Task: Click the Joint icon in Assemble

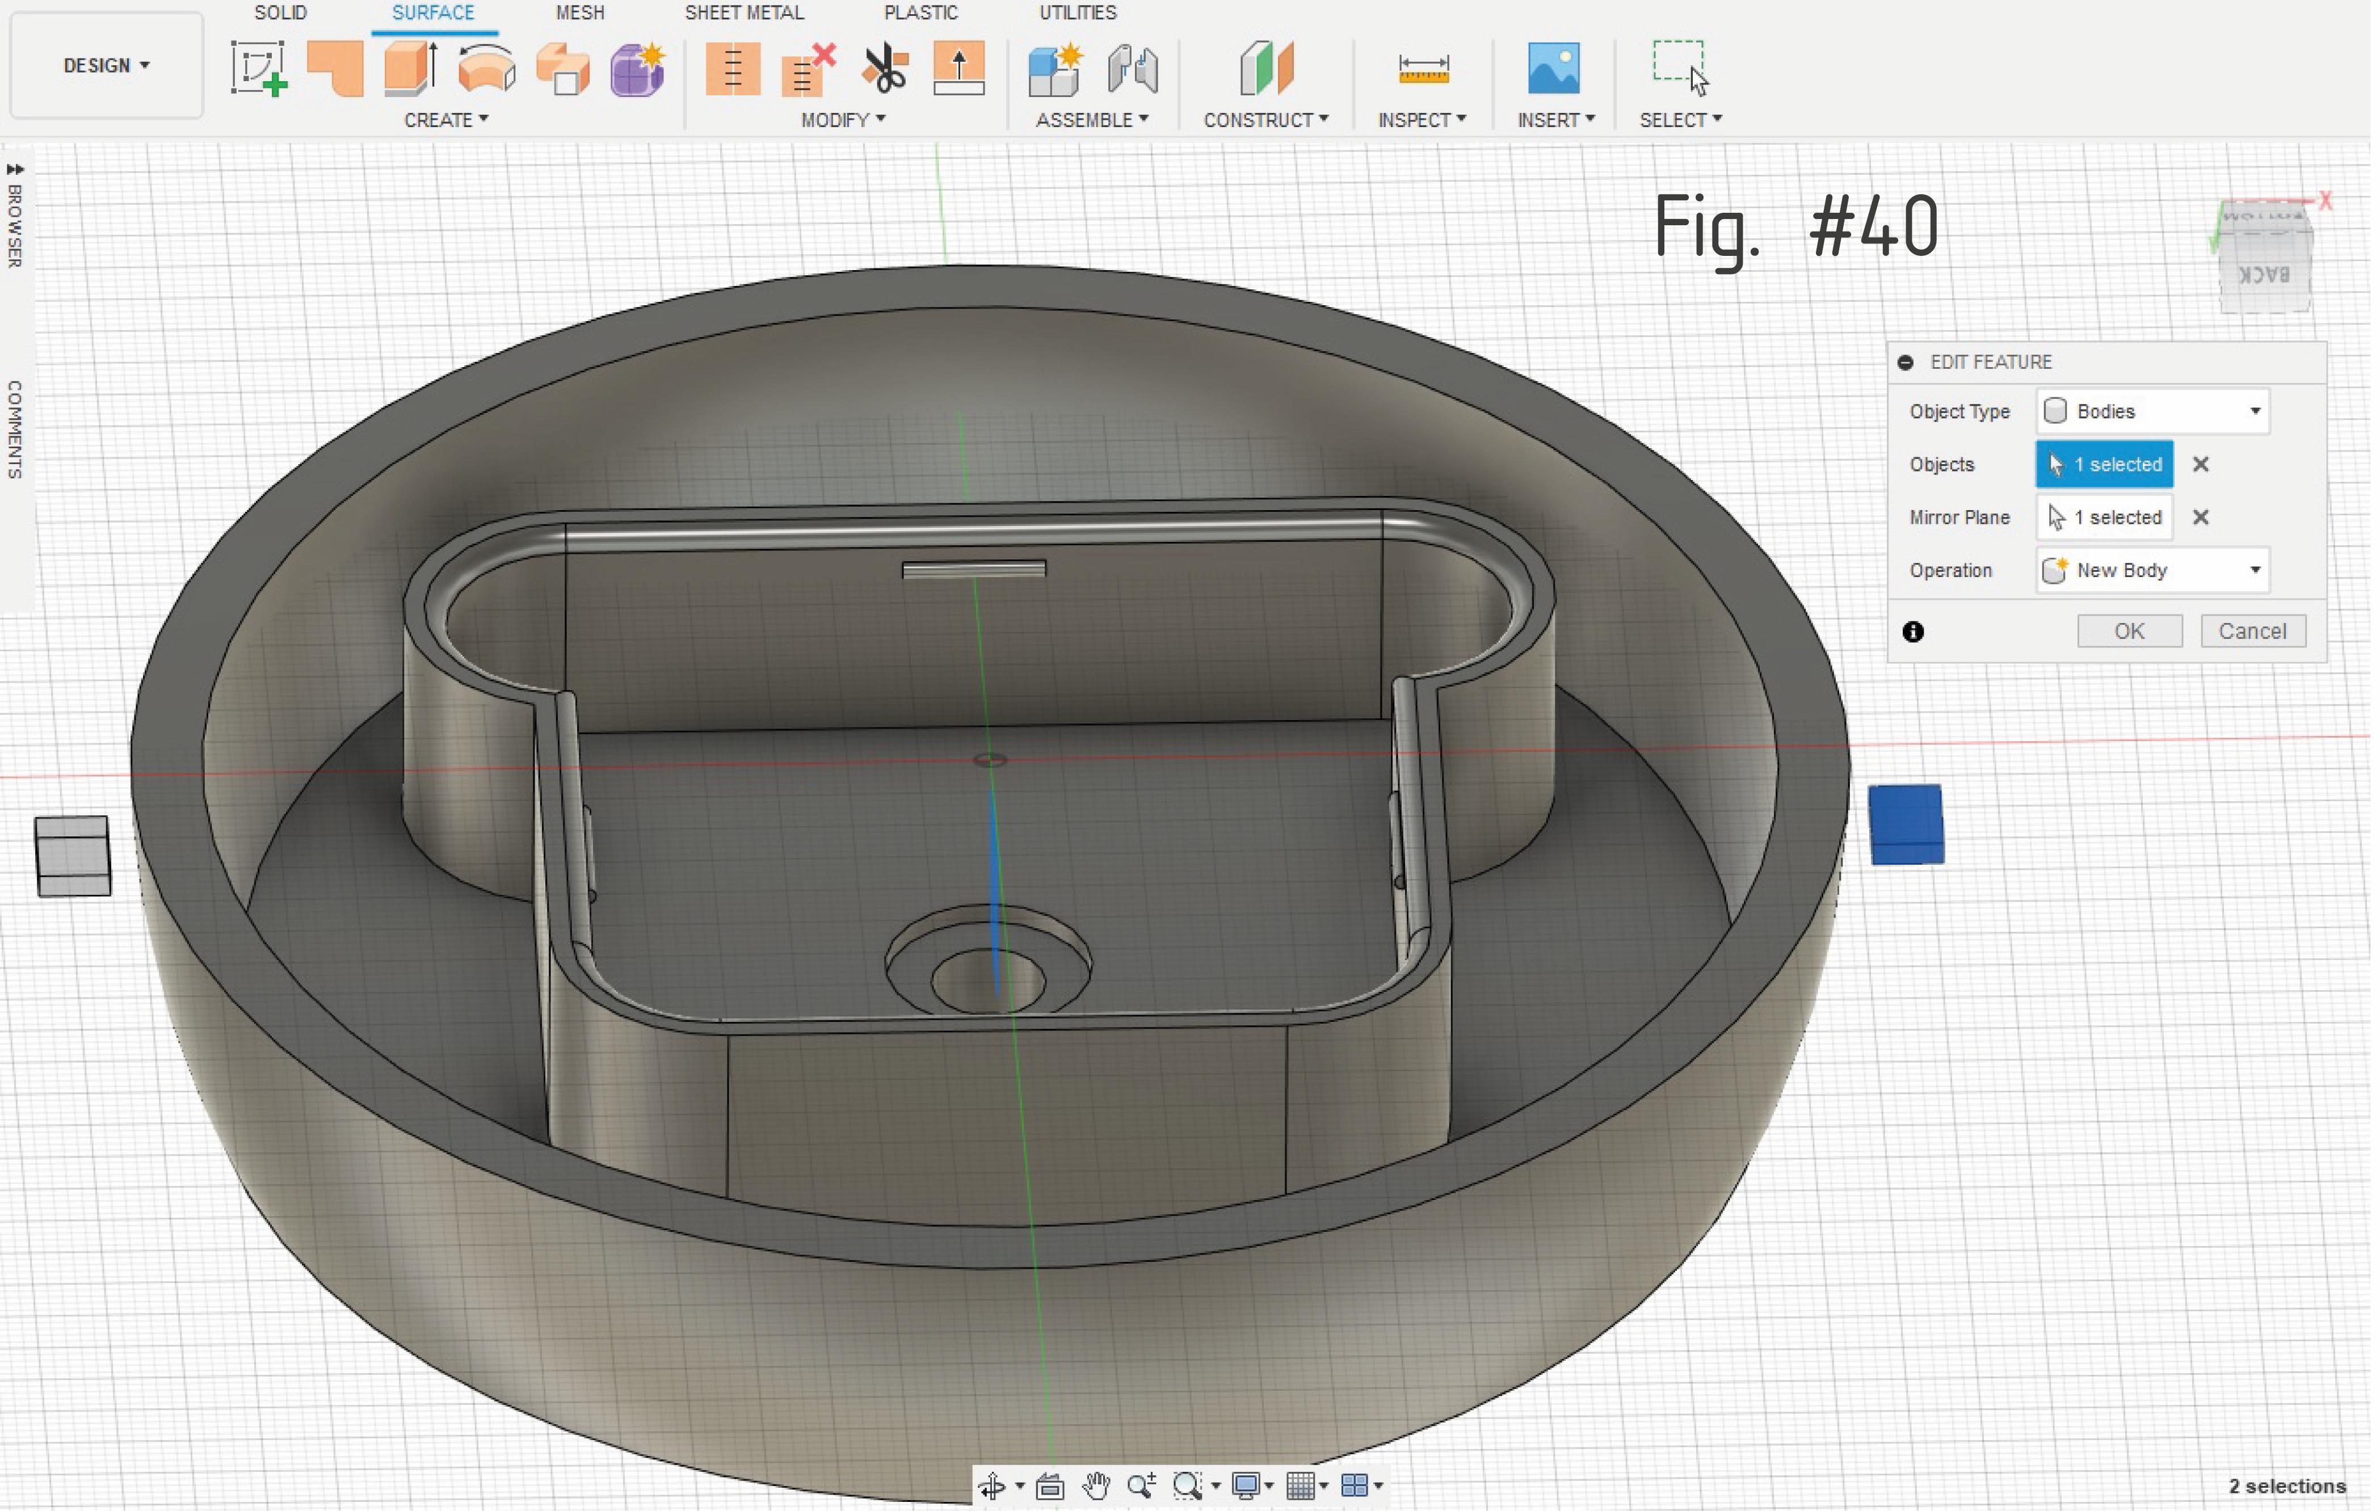Action: pyautogui.click(x=1133, y=68)
